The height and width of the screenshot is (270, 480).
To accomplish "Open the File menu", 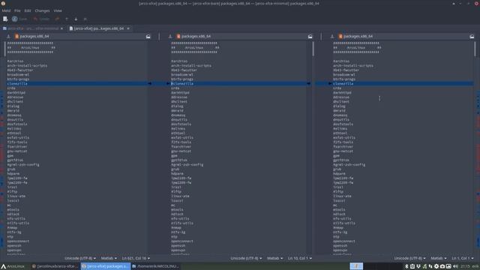I will point(17,10).
